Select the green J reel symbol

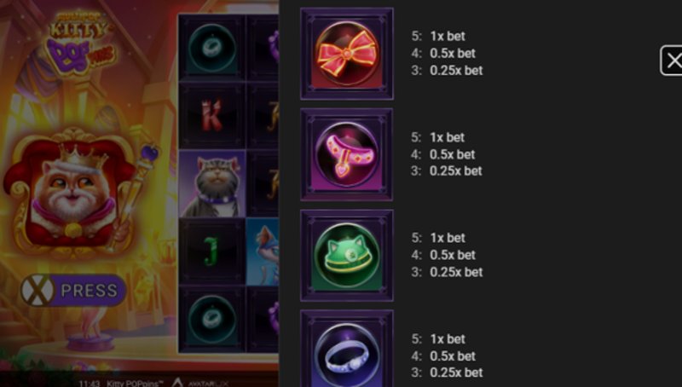coord(211,251)
